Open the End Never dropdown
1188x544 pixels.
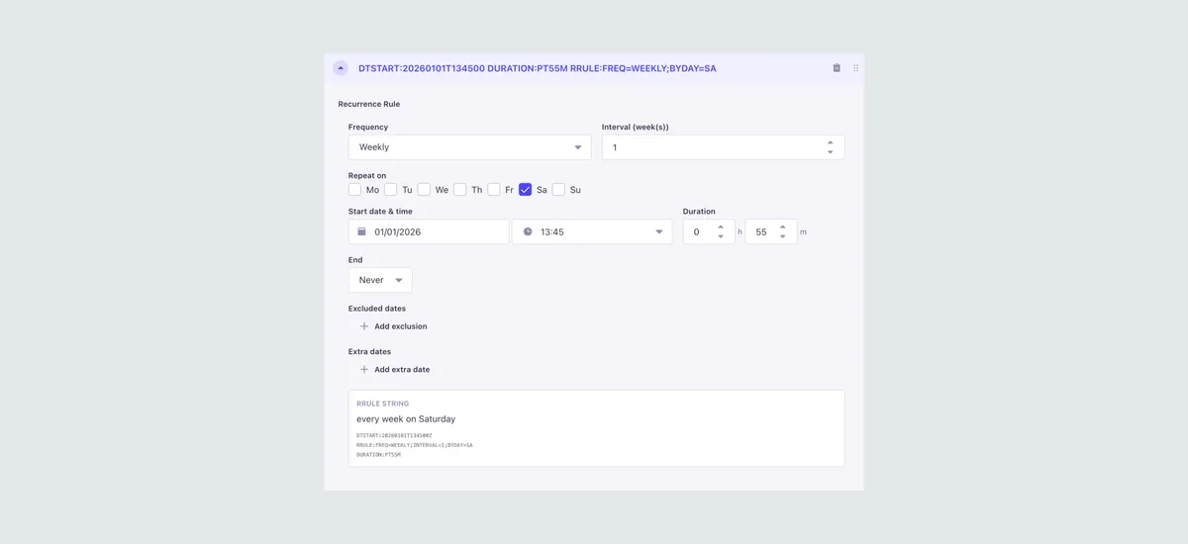380,280
